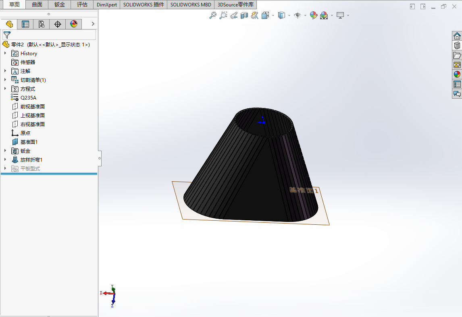Open the Apply Scene dropdown arrow
The image size is (462, 317).
[332, 15]
